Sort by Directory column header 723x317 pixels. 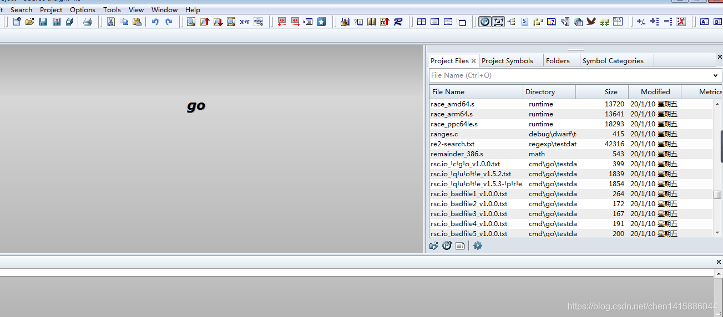(x=549, y=92)
